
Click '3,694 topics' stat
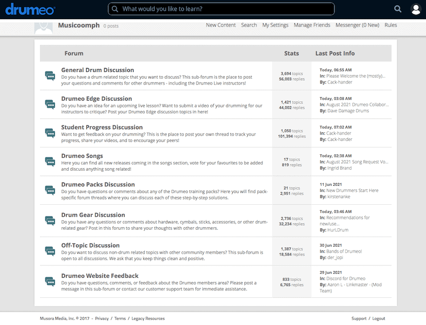point(291,73)
